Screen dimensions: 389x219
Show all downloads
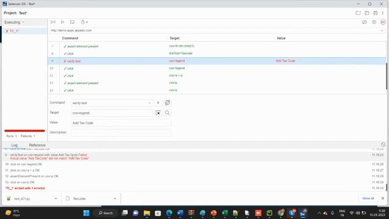click(x=368, y=198)
